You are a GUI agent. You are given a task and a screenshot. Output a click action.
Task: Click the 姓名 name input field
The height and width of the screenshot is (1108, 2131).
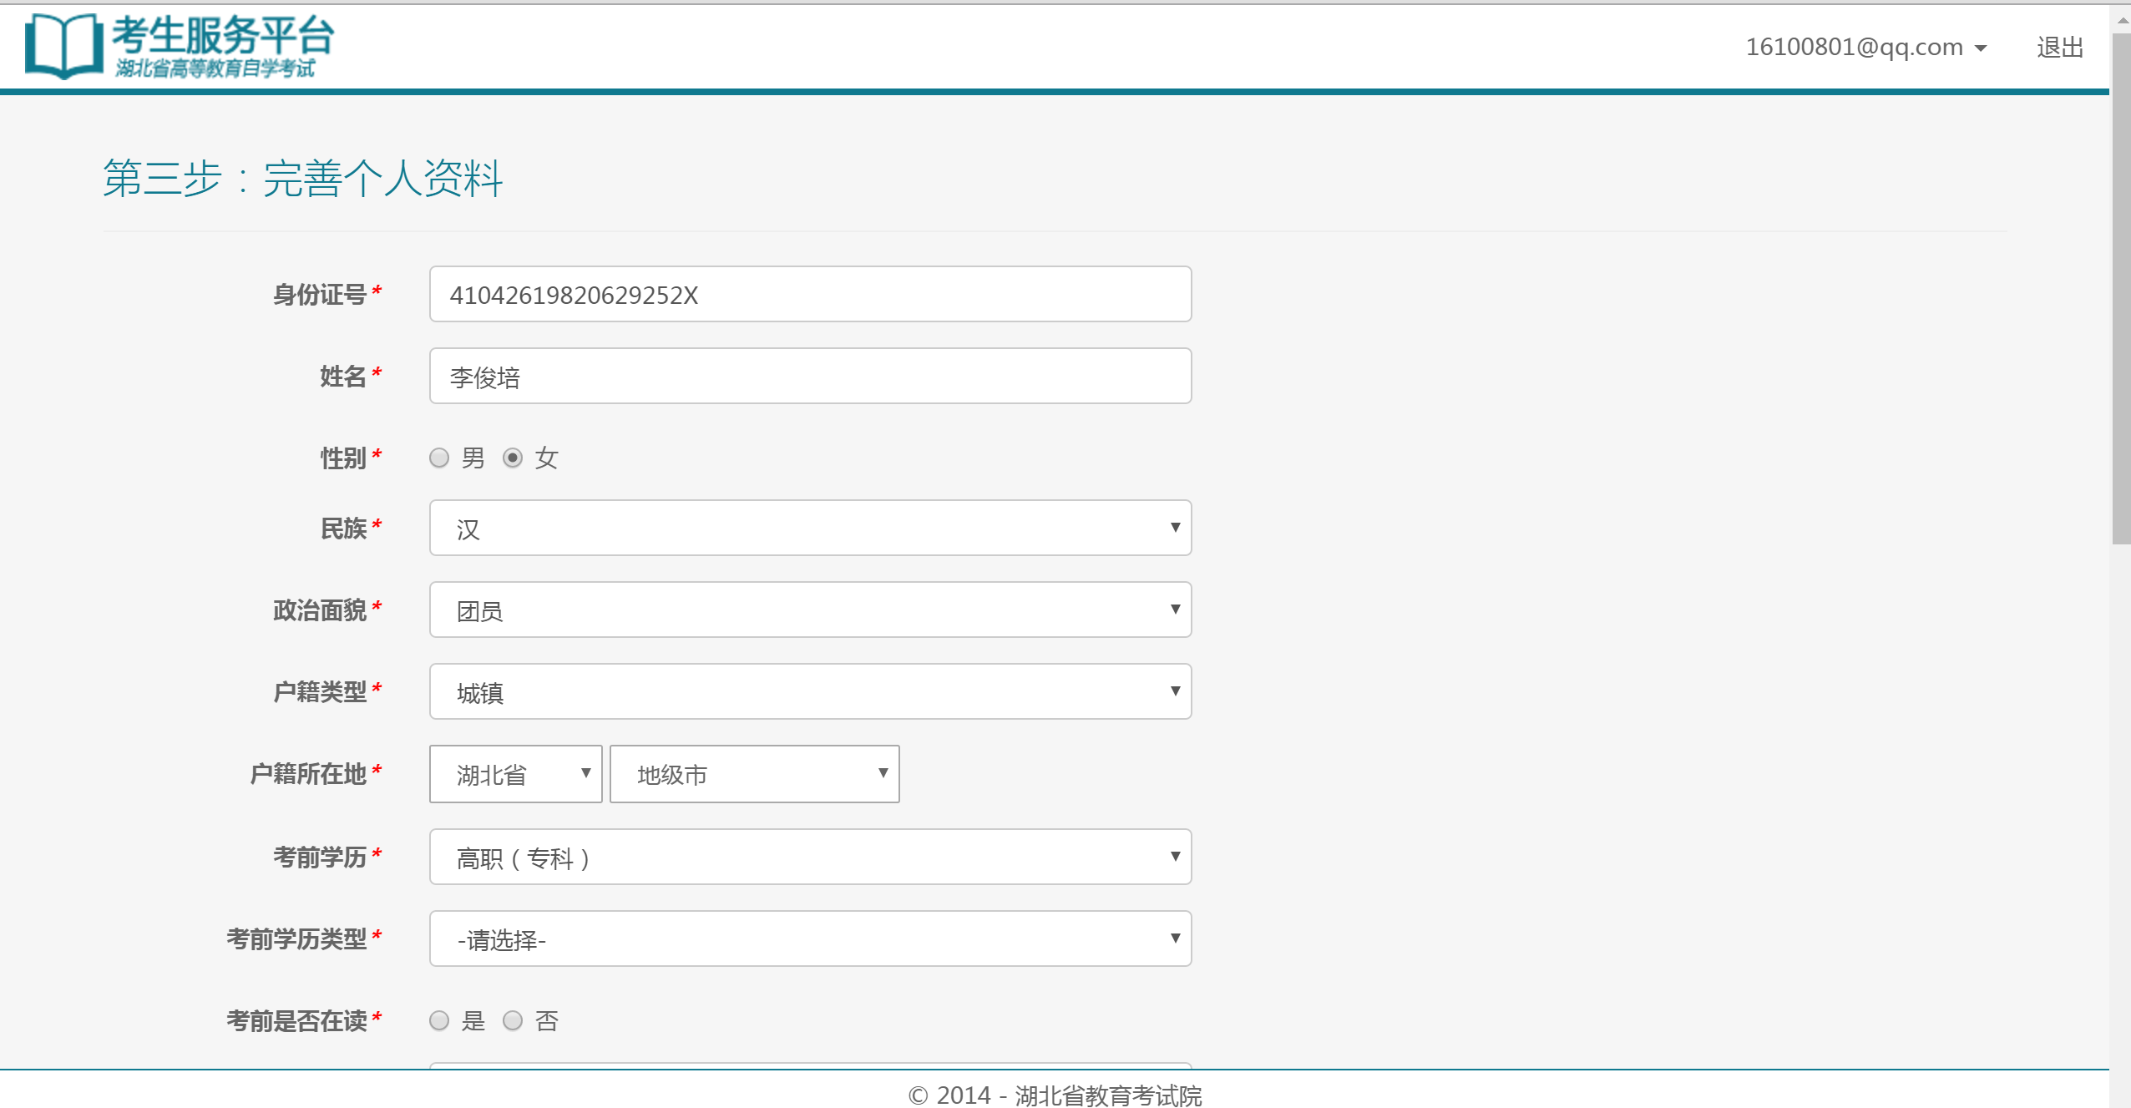coord(809,377)
